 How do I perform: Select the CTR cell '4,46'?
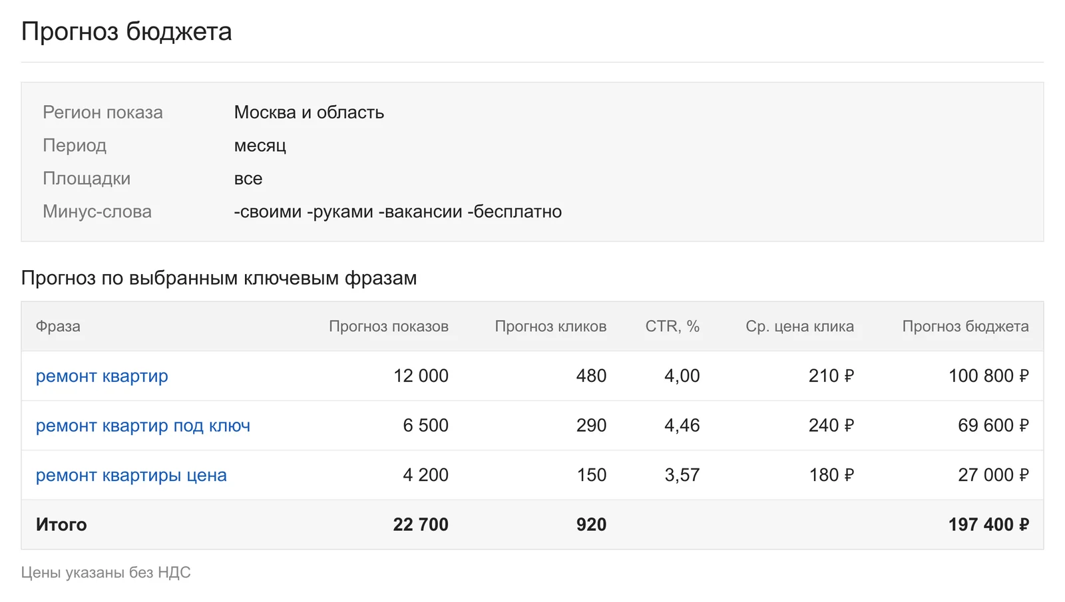click(x=682, y=426)
